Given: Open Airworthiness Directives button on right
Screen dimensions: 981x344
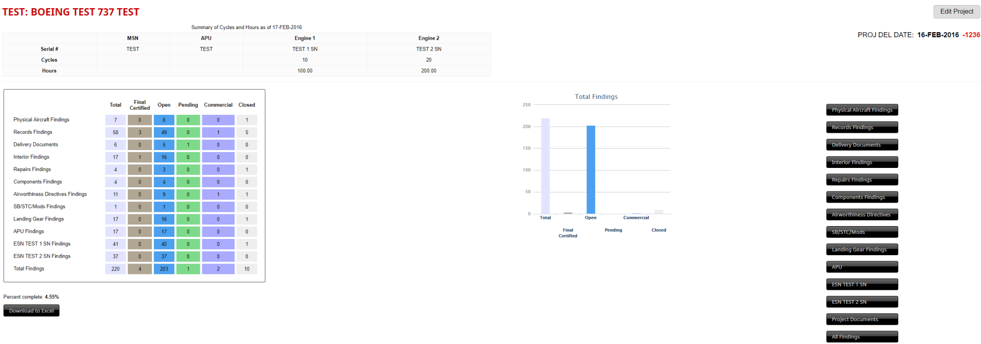Looking at the screenshot, I should pos(862,214).
